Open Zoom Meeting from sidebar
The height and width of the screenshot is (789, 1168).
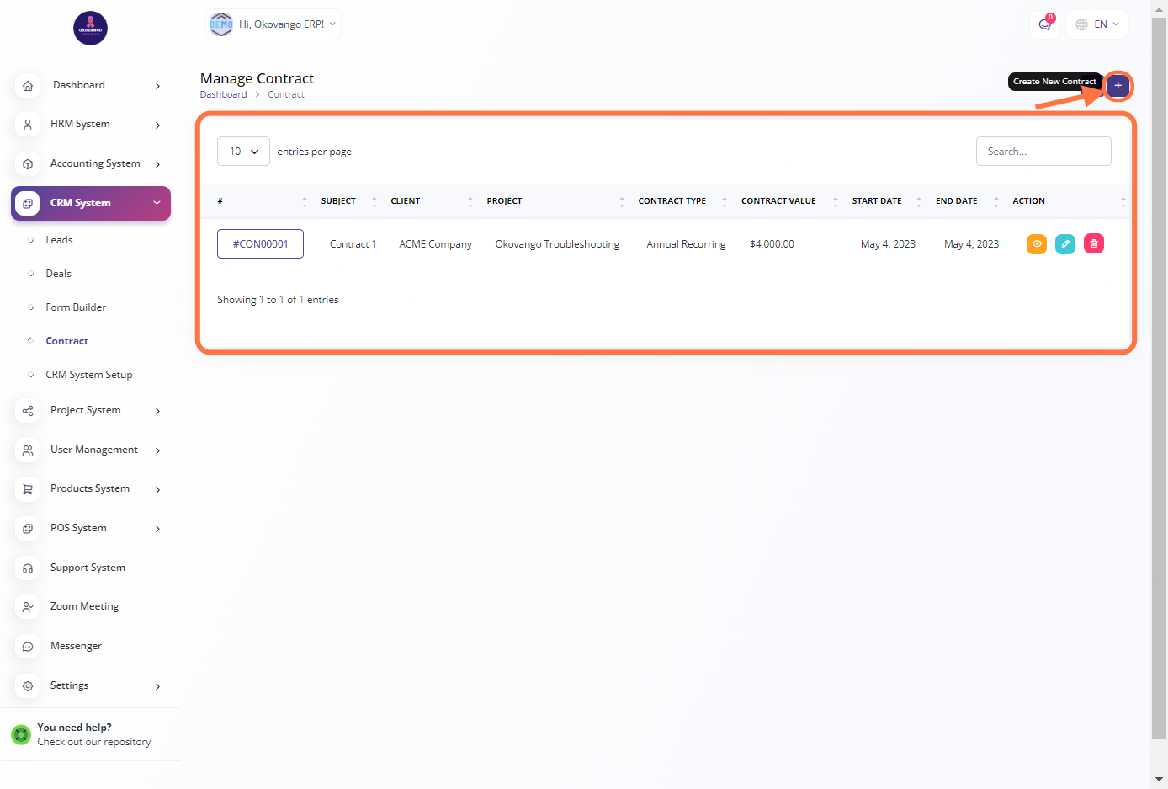point(84,606)
